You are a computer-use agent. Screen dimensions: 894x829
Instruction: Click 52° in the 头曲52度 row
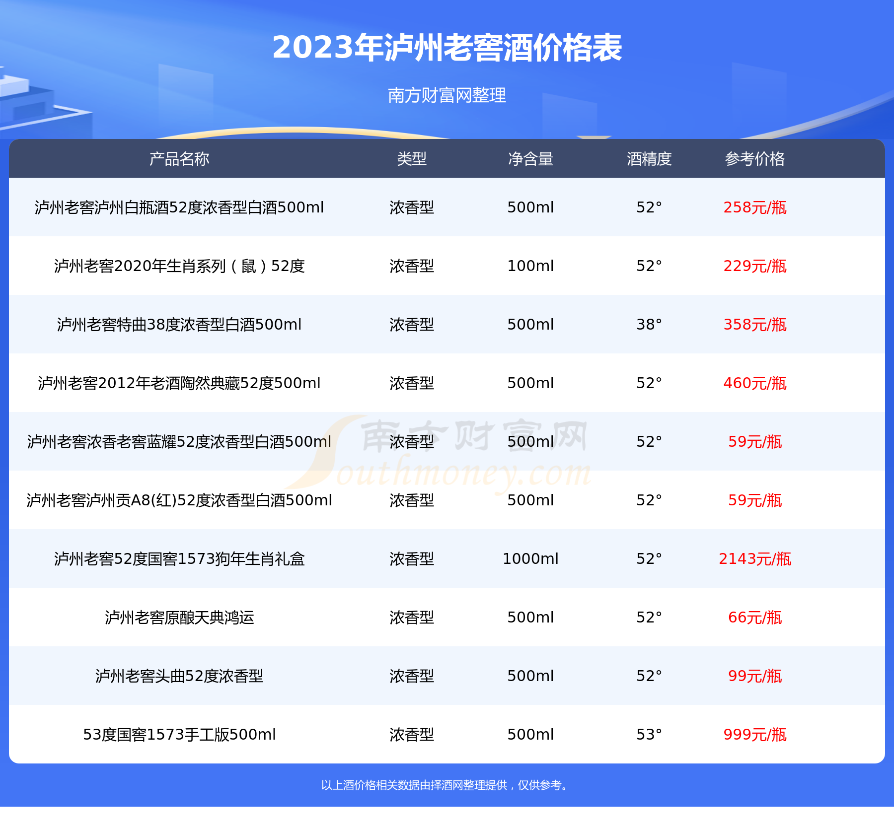(x=649, y=676)
